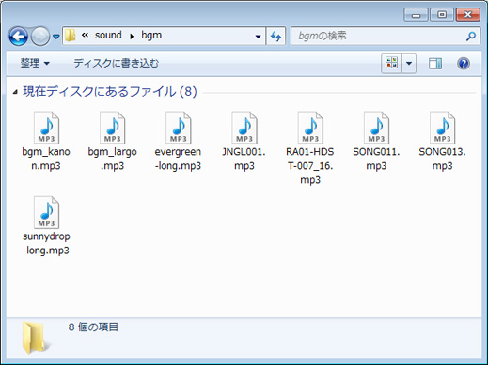Expand the hidden path chevron «
The width and height of the screenshot is (488, 365).
85,36
